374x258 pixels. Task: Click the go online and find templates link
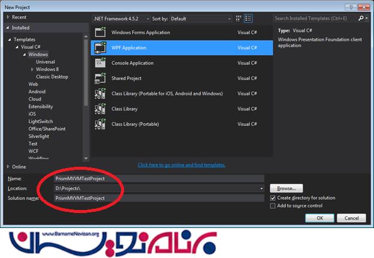click(181, 165)
